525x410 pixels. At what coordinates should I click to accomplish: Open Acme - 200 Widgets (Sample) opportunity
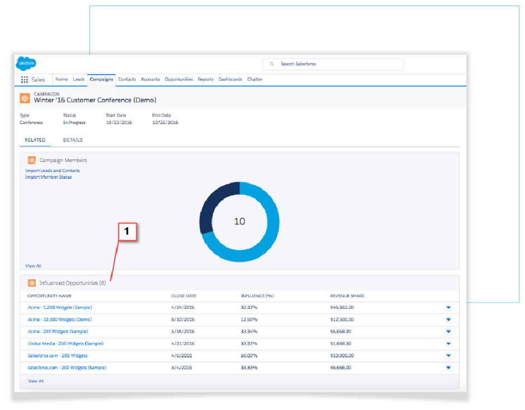[58, 332]
